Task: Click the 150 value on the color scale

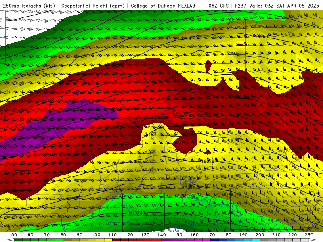Action: click(178, 235)
